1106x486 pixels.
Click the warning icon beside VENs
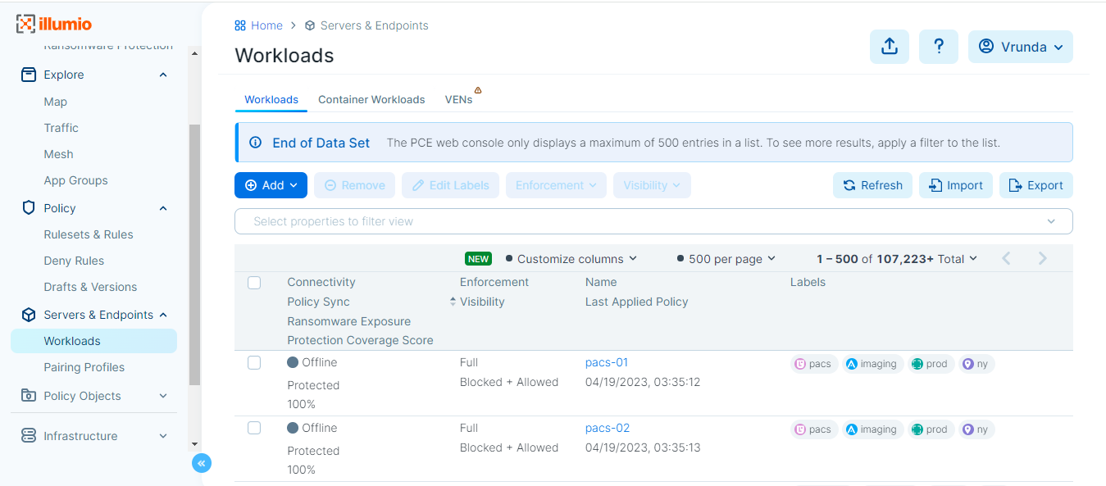pyautogui.click(x=478, y=90)
